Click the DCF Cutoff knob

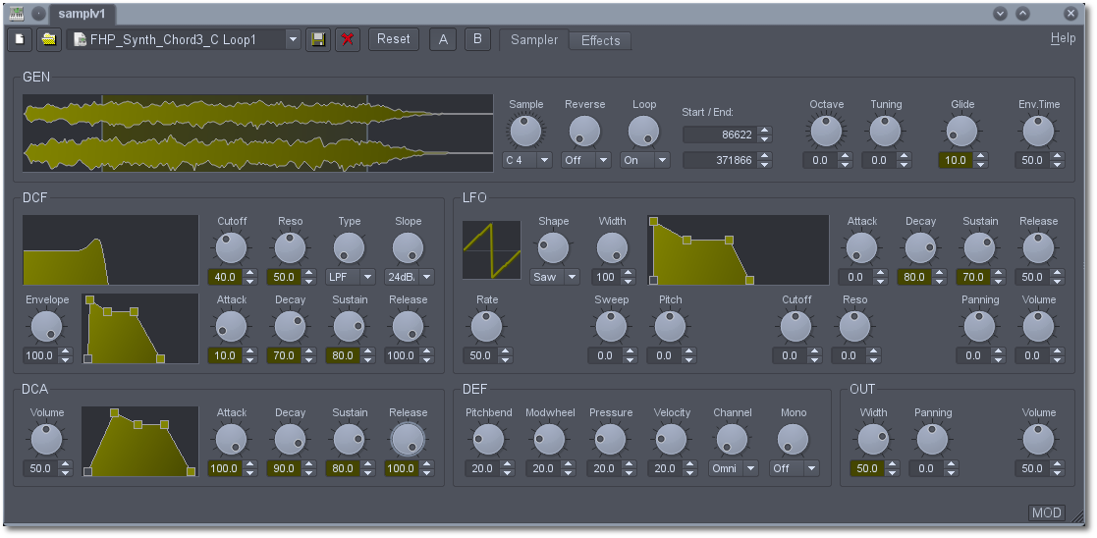click(232, 247)
